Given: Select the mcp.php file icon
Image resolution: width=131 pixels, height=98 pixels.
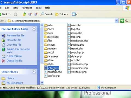Looking at the screenshot, I should click(69, 37).
